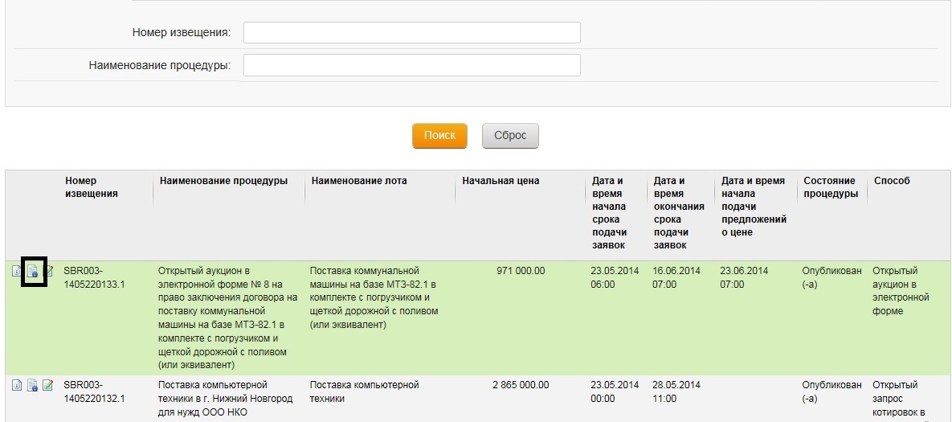The image size is (952, 422).
Task: Sort by Номер извещения column header
Action: (x=92, y=187)
